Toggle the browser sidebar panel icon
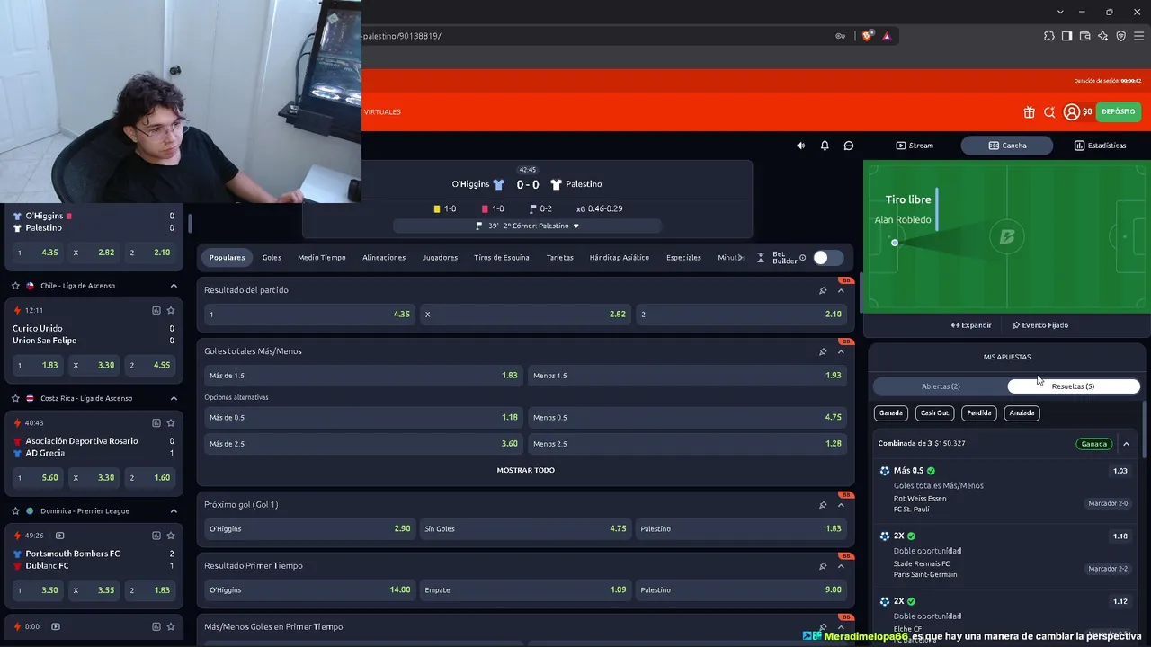 pyautogui.click(x=1066, y=36)
